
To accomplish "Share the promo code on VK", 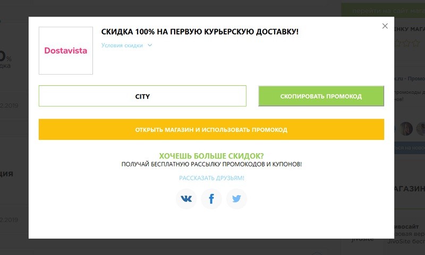I will coord(186,199).
